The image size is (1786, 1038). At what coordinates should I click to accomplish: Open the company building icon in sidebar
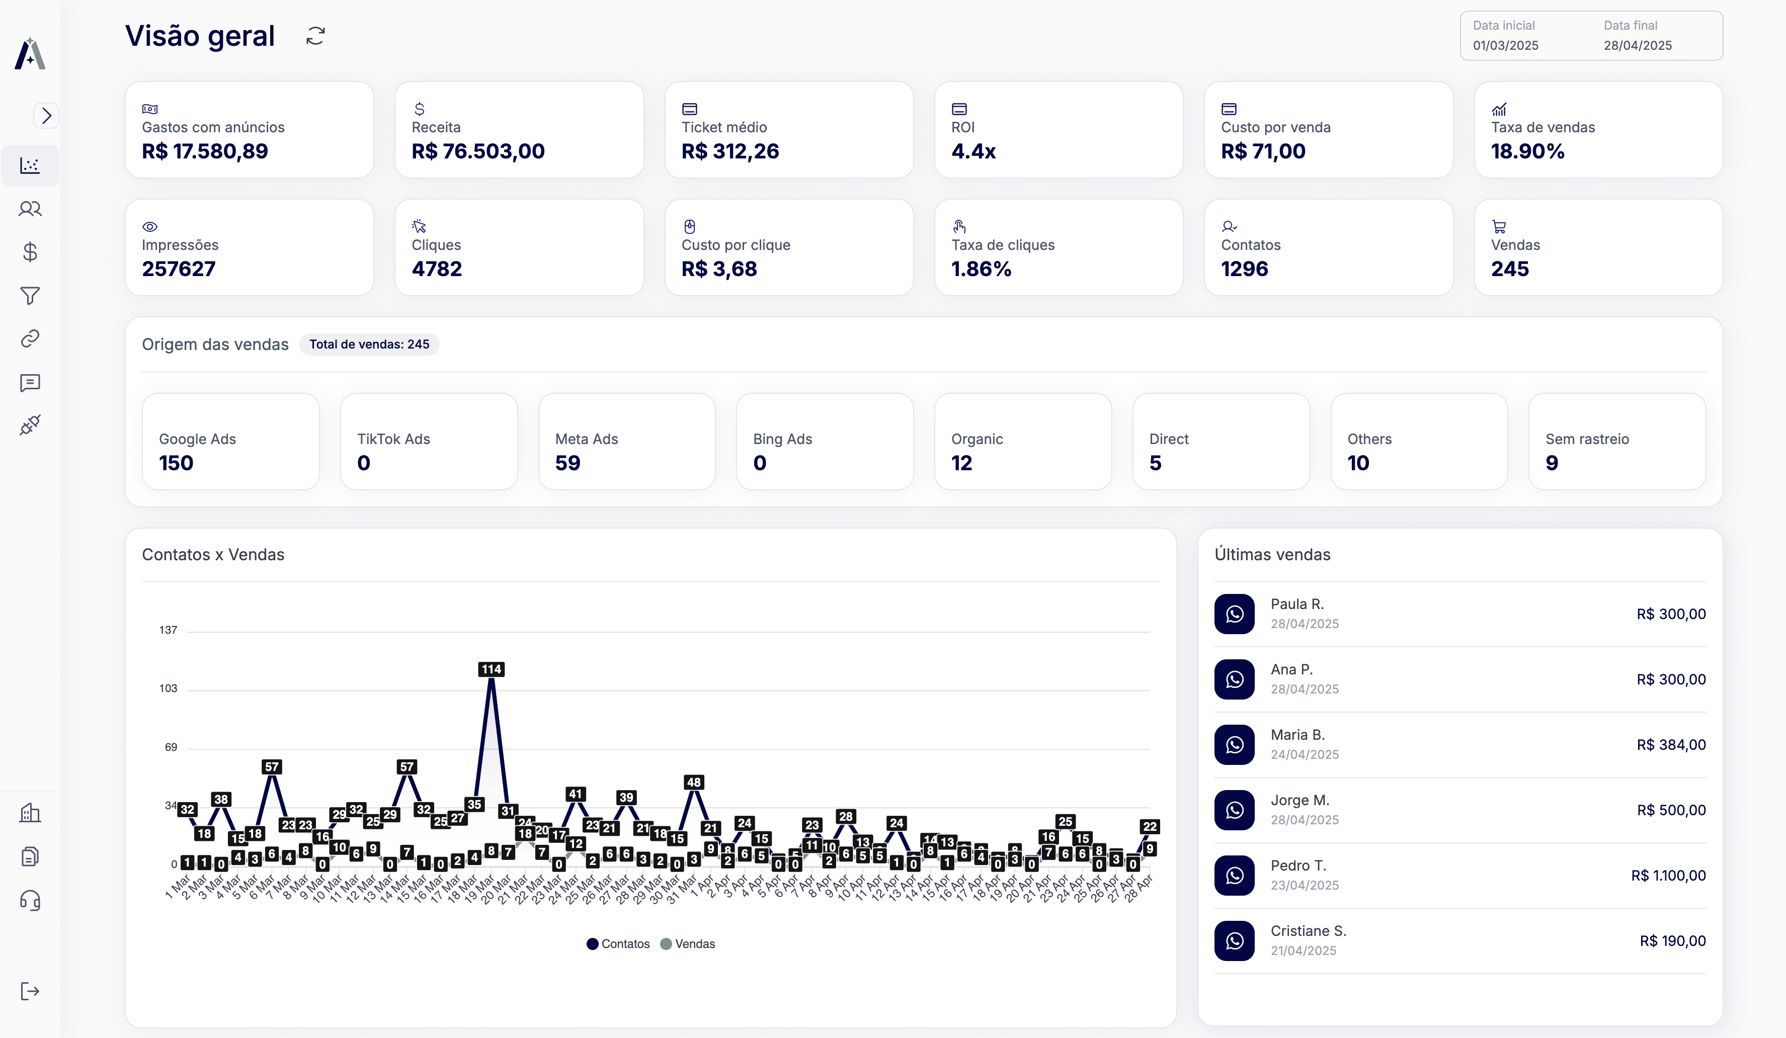[30, 813]
